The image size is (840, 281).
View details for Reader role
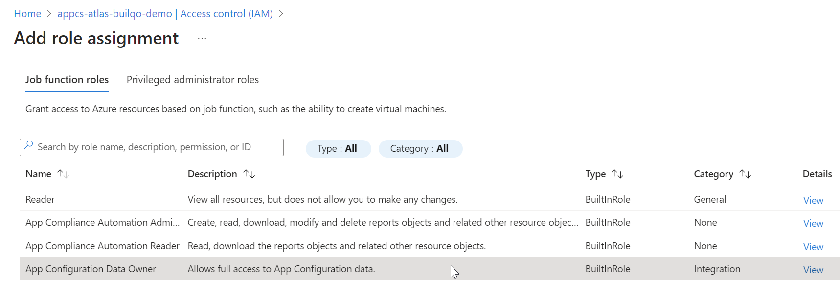click(813, 200)
